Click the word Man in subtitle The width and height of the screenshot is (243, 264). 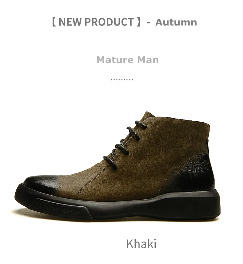(x=148, y=60)
